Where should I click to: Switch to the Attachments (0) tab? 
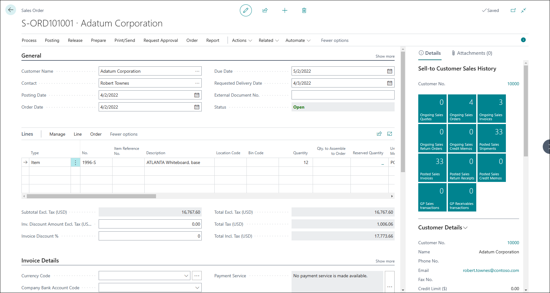(472, 53)
